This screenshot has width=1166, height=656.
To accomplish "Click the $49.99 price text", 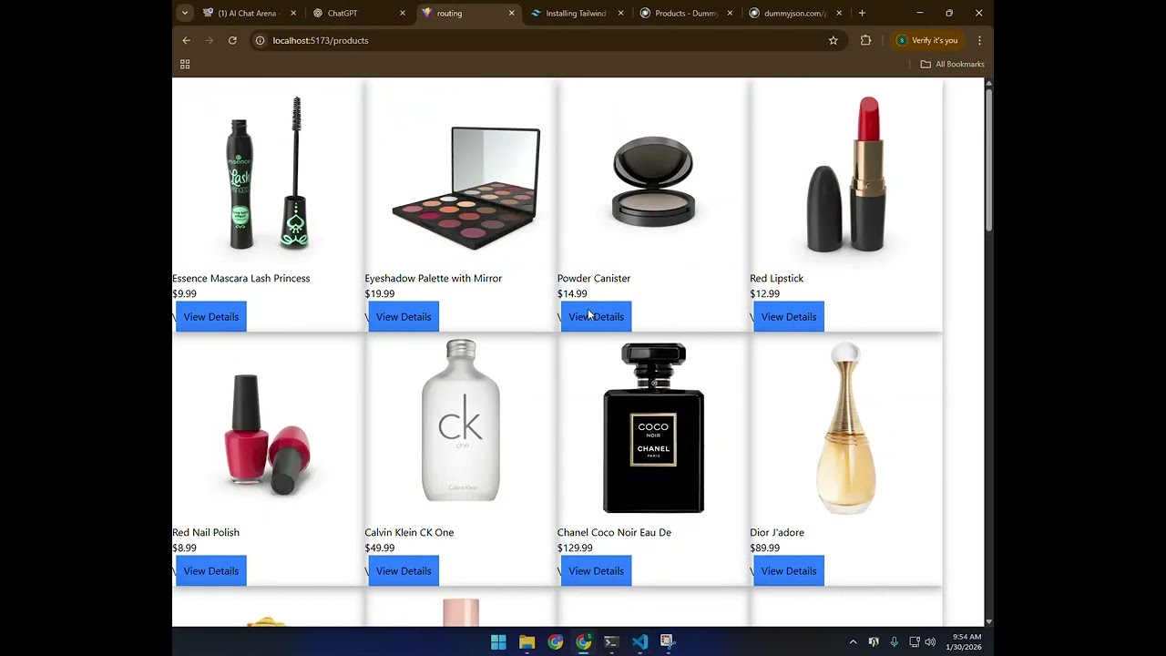I will pyautogui.click(x=379, y=548).
